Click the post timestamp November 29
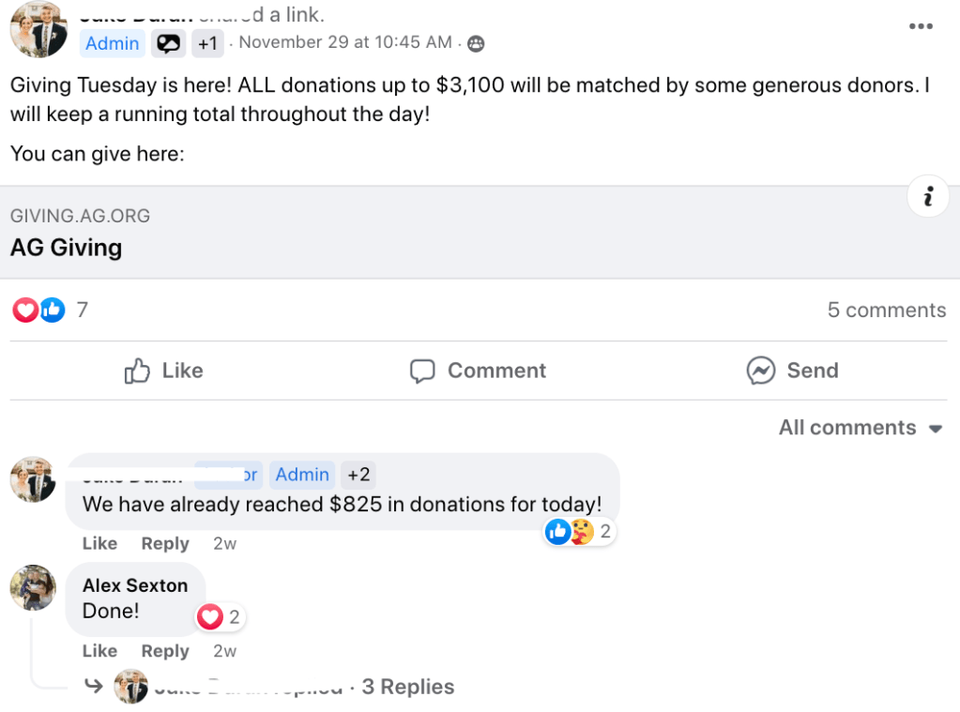The height and width of the screenshot is (712, 960). (x=345, y=42)
